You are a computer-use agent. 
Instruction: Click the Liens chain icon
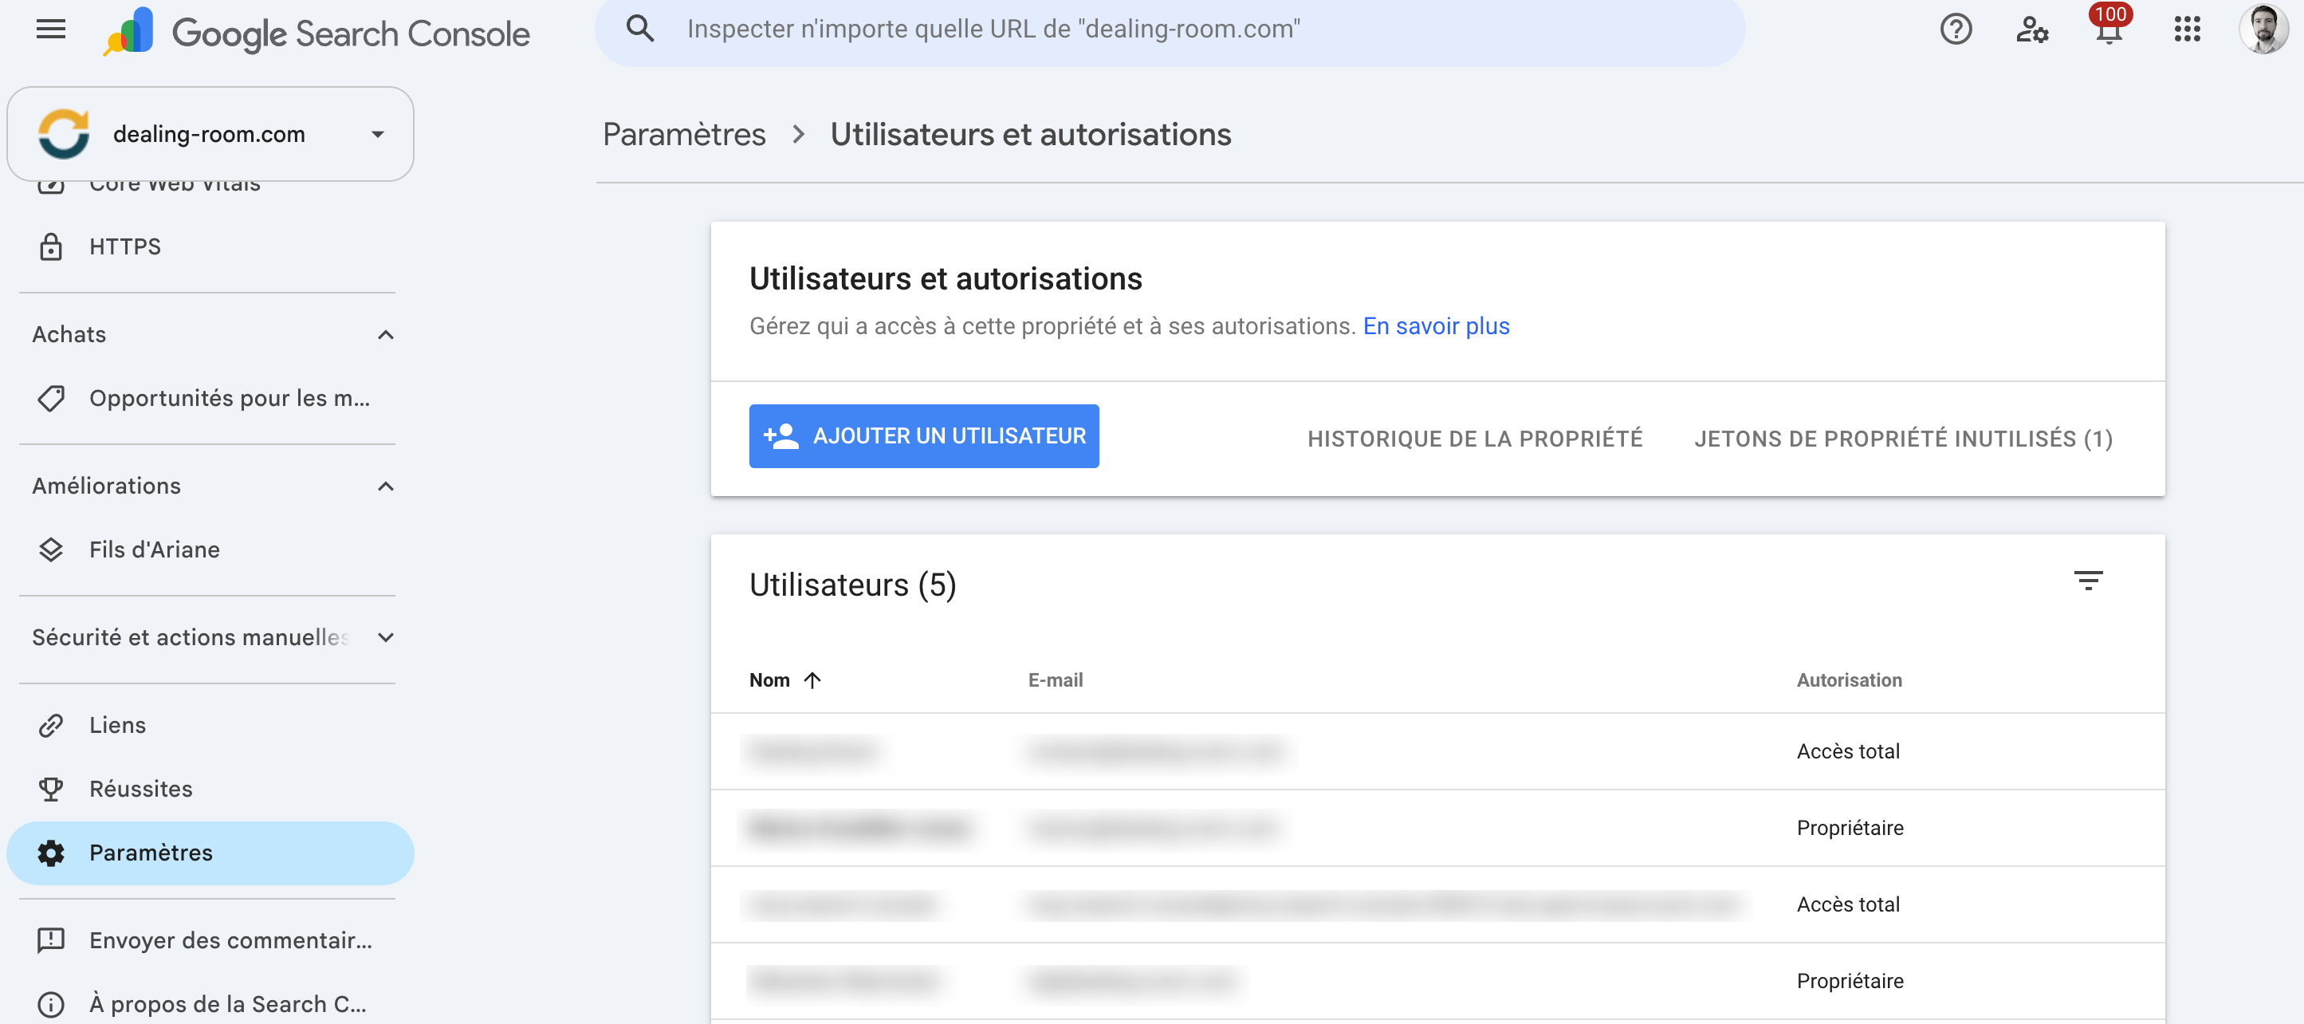(51, 725)
